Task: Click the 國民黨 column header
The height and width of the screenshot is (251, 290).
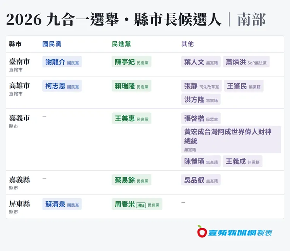Action: tap(52, 44)
